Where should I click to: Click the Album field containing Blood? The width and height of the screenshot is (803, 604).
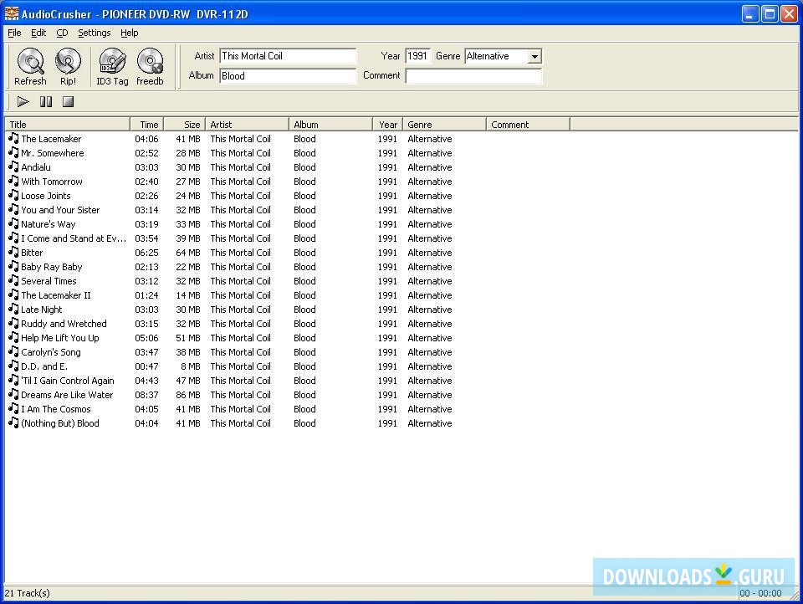pos(287,76)
